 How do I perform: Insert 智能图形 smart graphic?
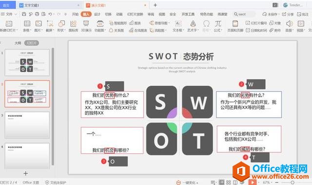(118, 23)
